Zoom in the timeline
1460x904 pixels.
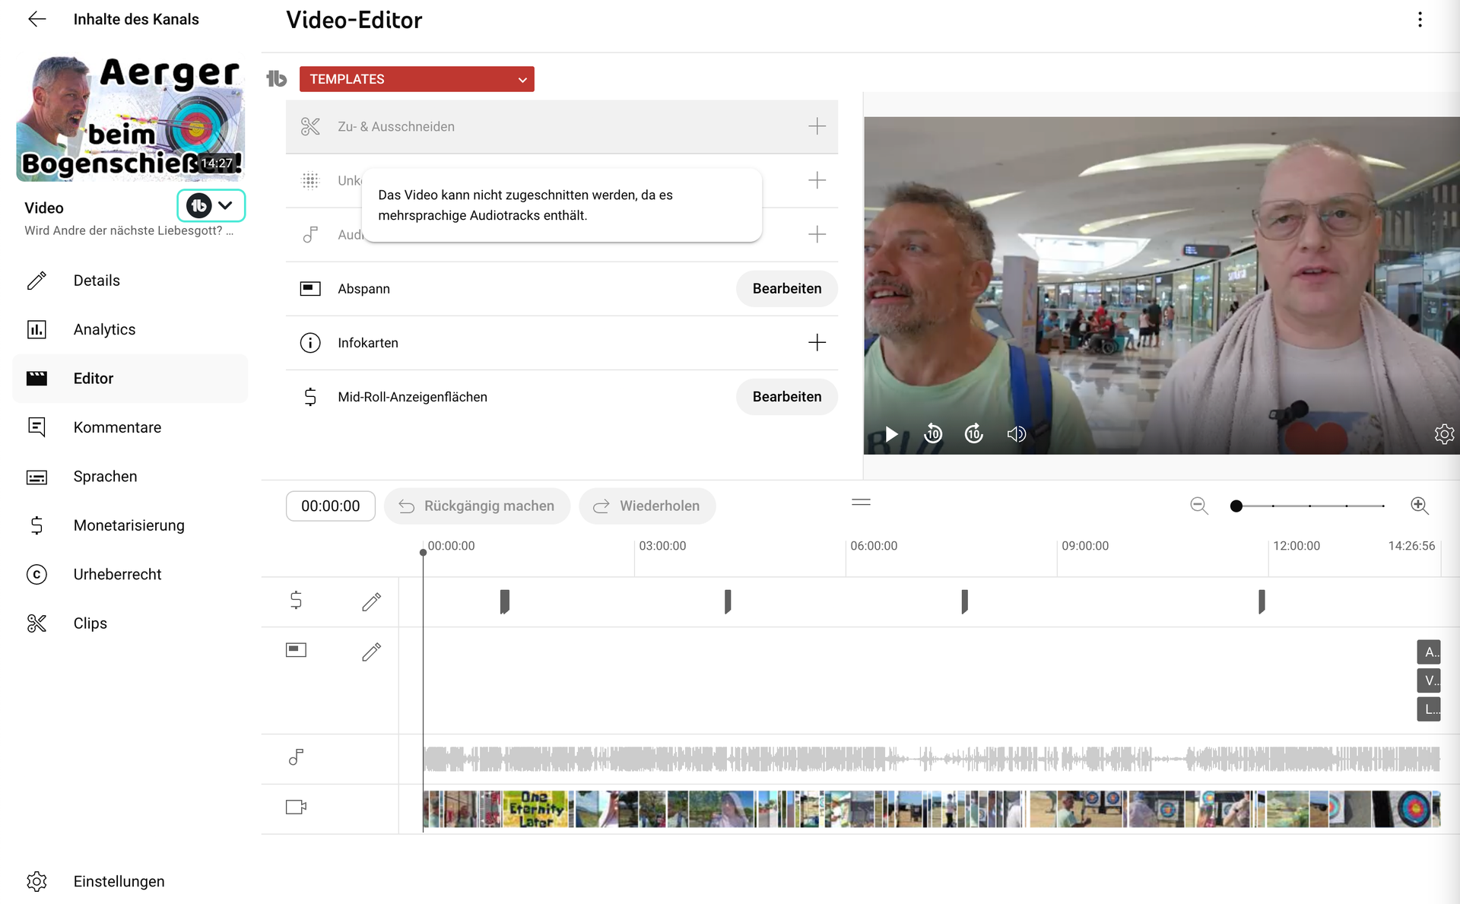[x=1419, y=506]
